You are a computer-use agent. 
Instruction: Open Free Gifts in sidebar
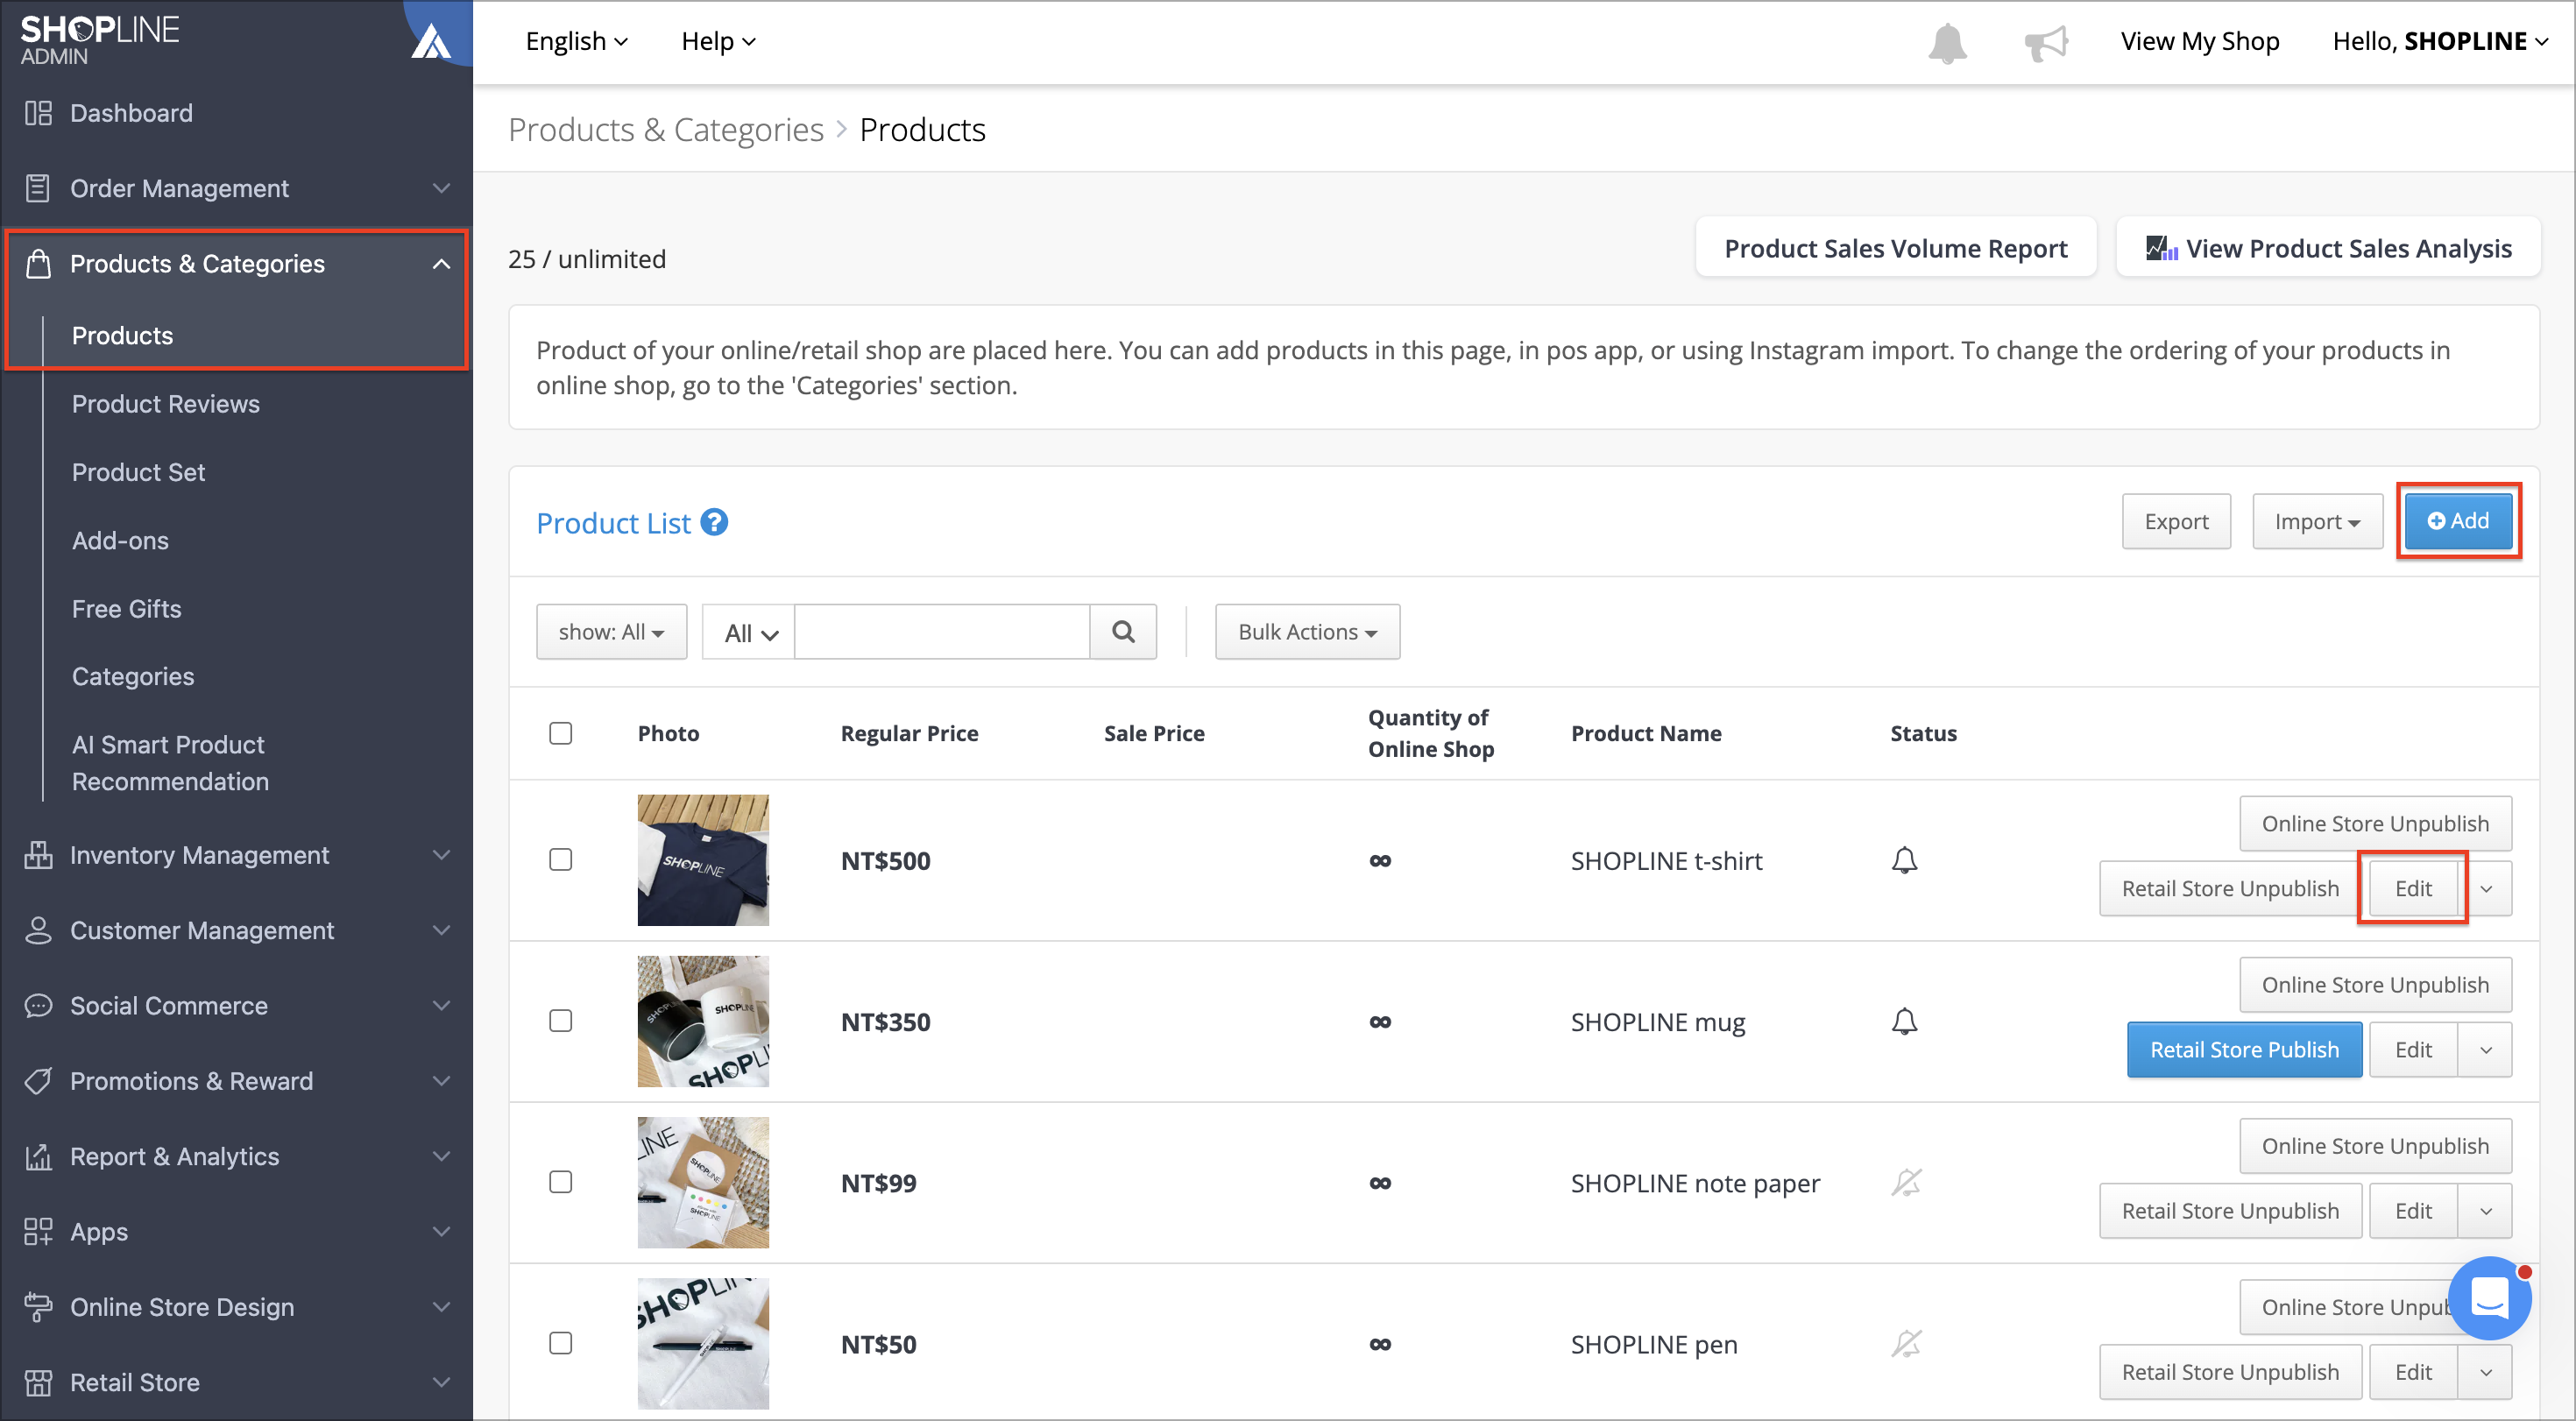(126, 608)
